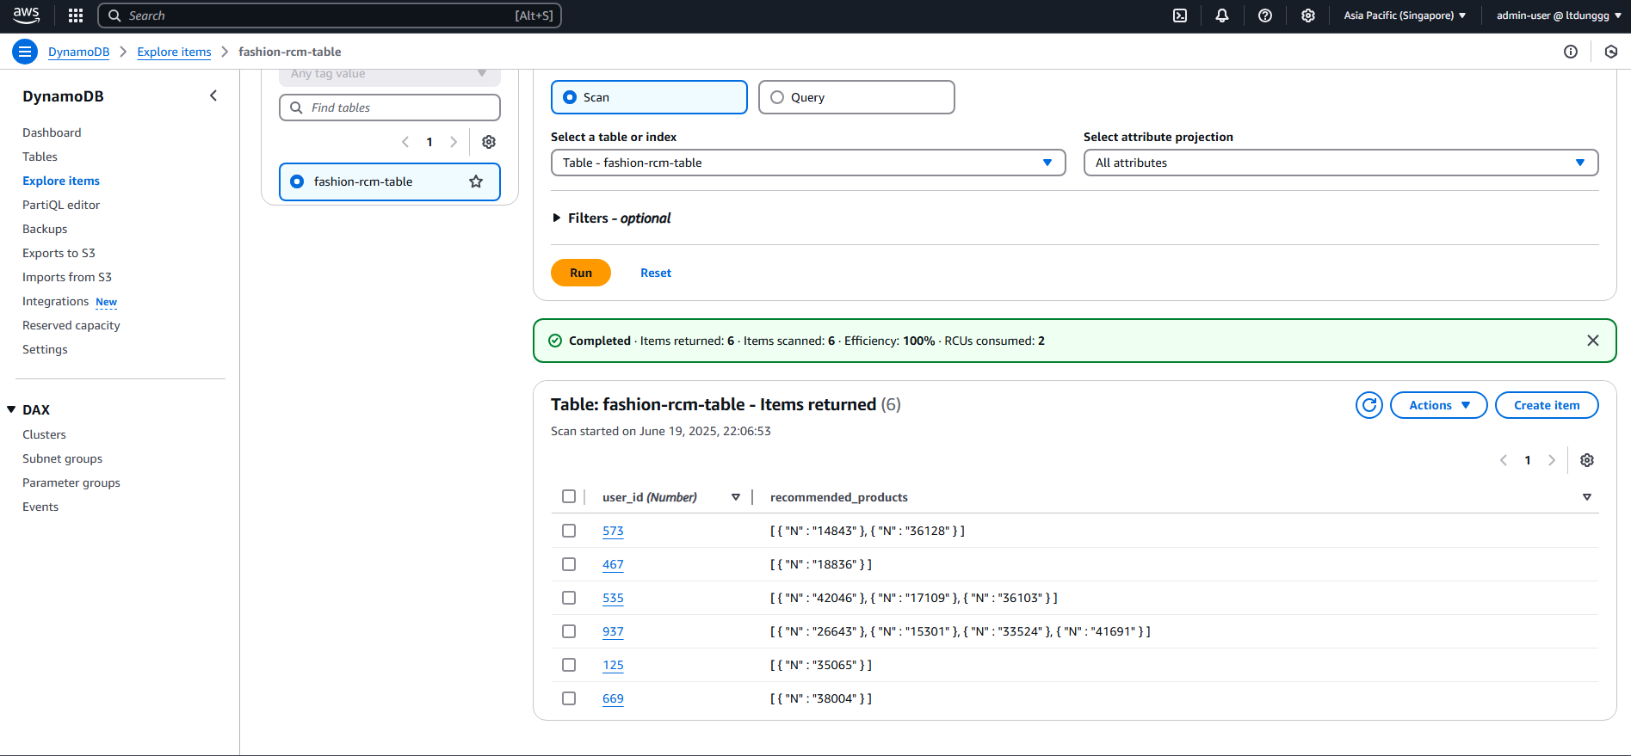Focus the top AWS Search bar
The width and height of the screenshot is (1631, 756).
[x=330, y=15]
